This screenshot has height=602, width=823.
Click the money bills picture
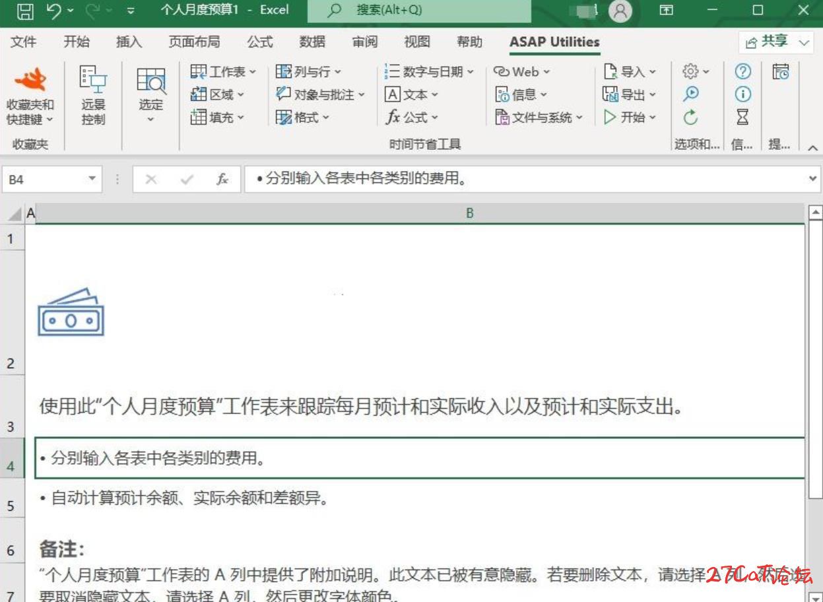pos(71,311)
